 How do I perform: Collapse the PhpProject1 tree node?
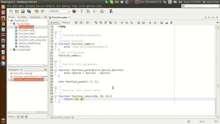pyautogui.click(x=9, y=21)
